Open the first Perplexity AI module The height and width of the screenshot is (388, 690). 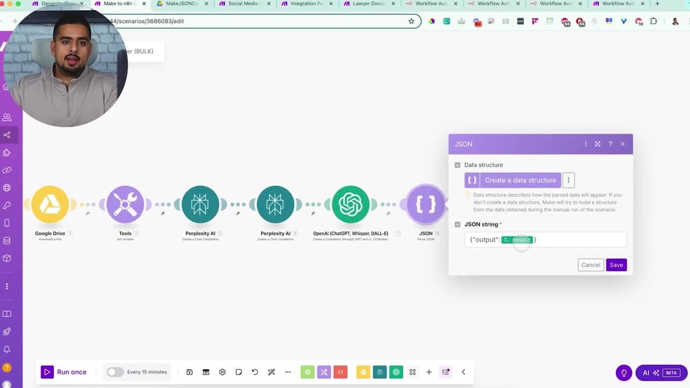pyautogui.click(x=200, y=204)
